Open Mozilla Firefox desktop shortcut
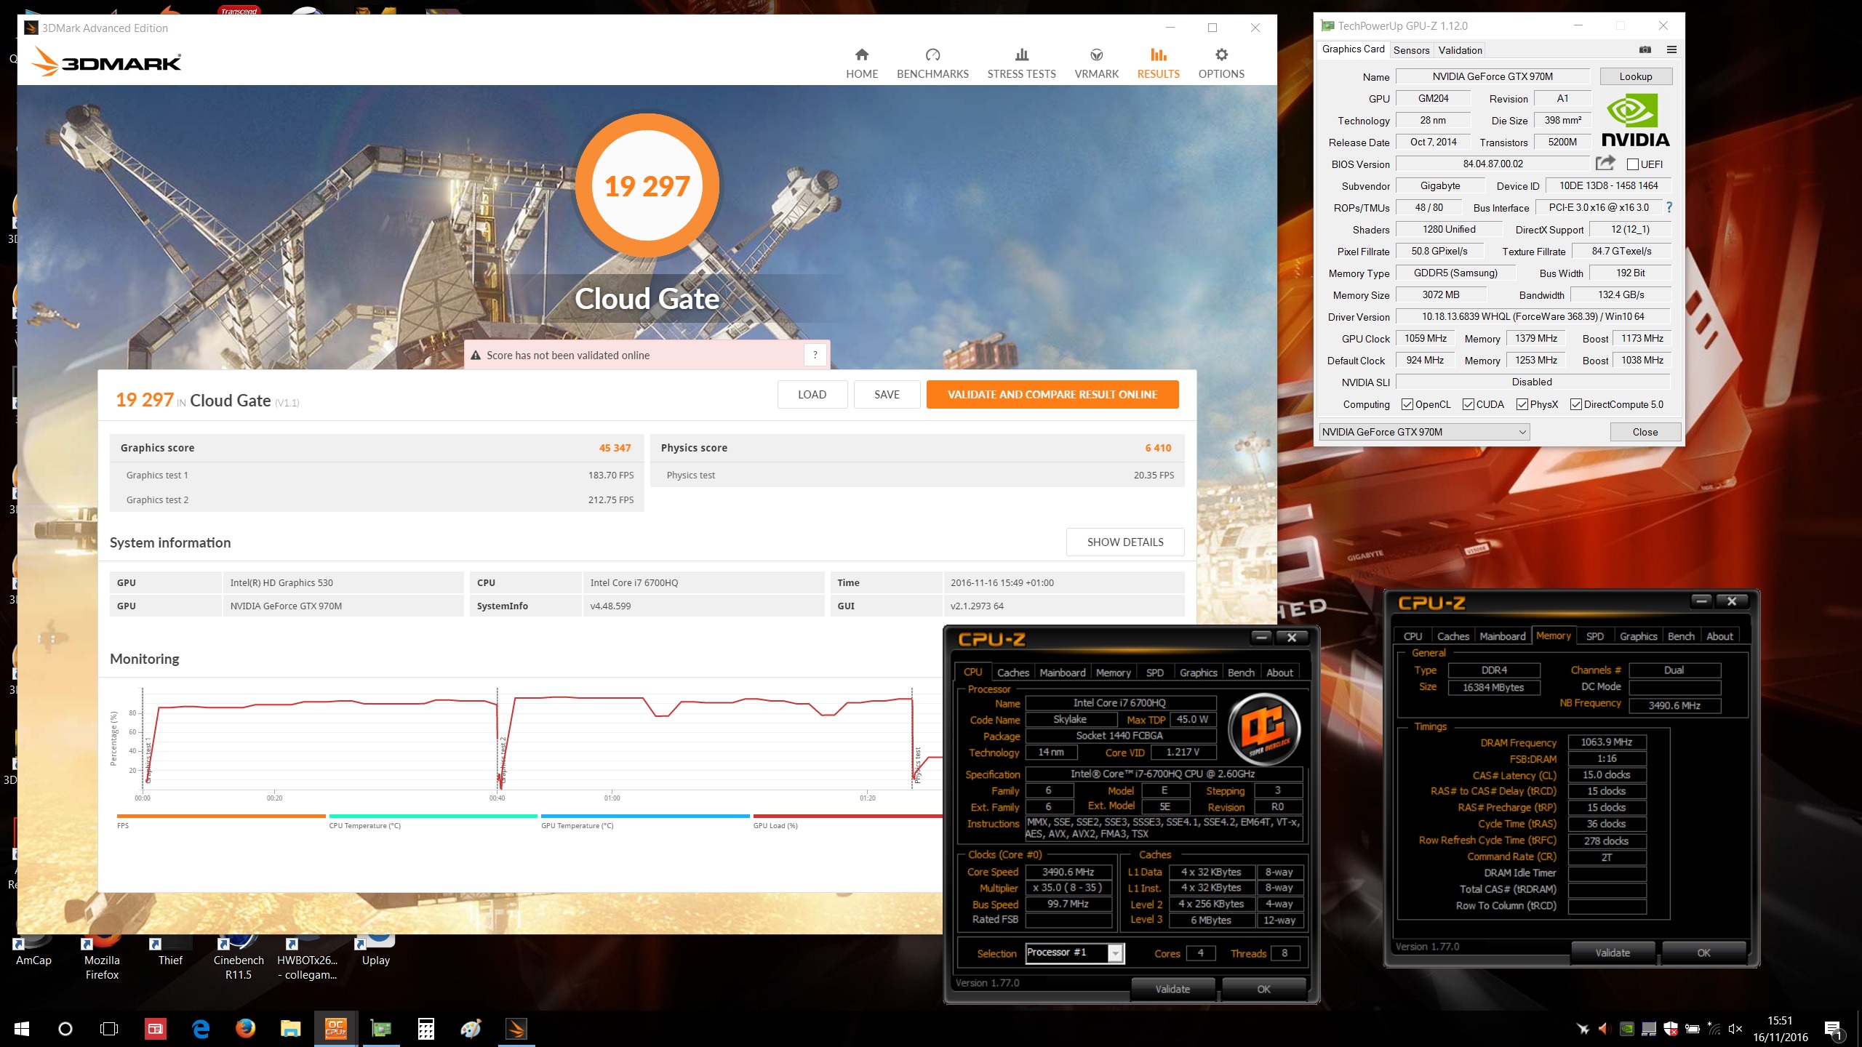1862x1047 pixels. click(102, 960)
